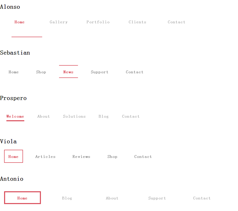Click Clients in the Alonso menu

tap(137, 22)
